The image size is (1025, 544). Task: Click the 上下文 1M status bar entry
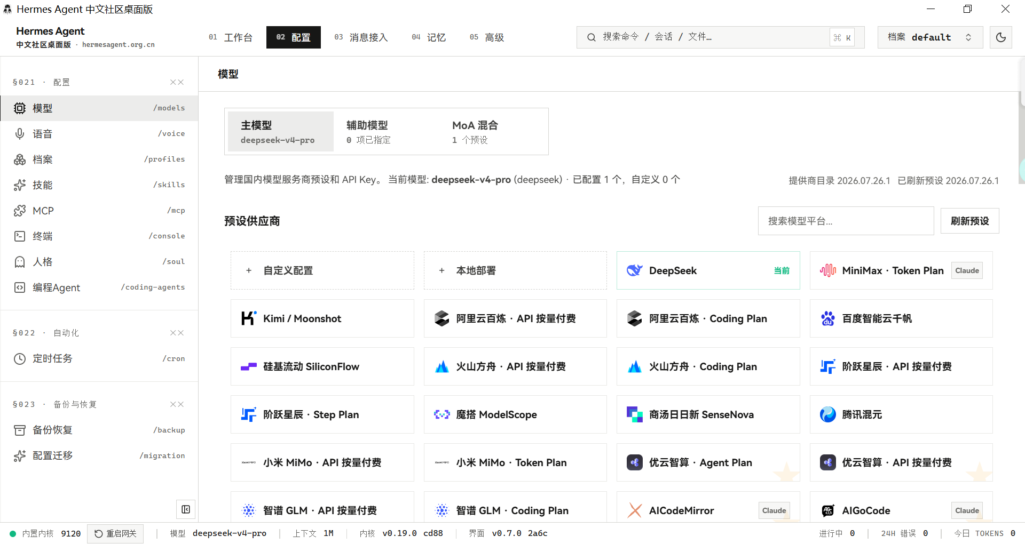pyautogui.click(x=313, y=533)
